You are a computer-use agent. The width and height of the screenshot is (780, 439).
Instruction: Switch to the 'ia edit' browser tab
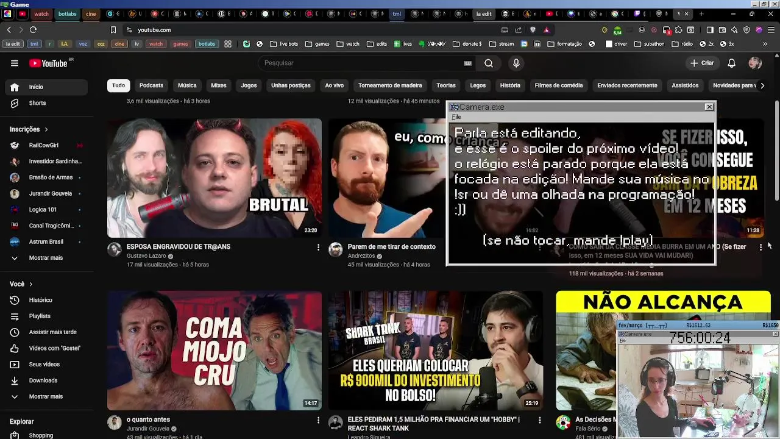click(x=484, y=13)
